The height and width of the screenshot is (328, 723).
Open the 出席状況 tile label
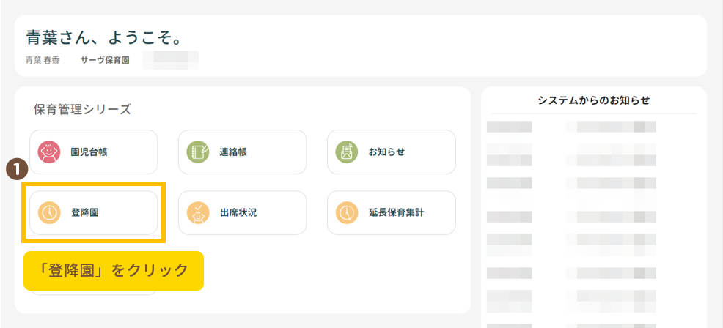(x=238, y=213)
